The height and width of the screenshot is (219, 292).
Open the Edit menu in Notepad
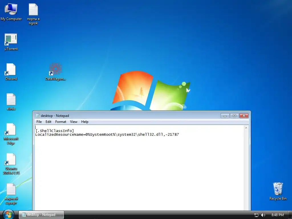coord(48,121)
